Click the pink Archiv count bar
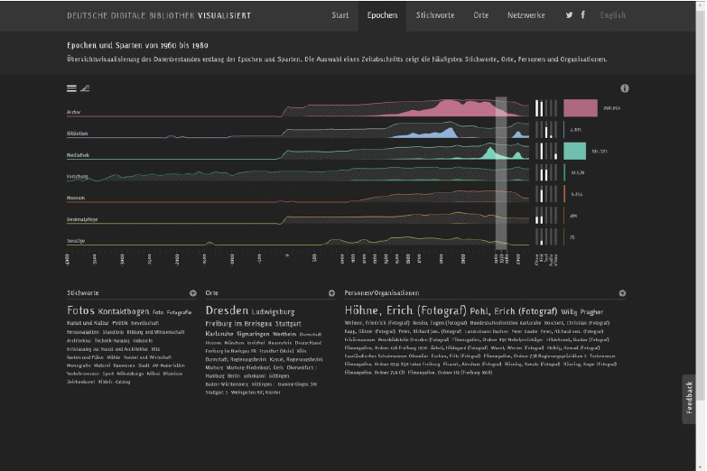This screenshot has width=707, height=471. [x=580, y=108]
